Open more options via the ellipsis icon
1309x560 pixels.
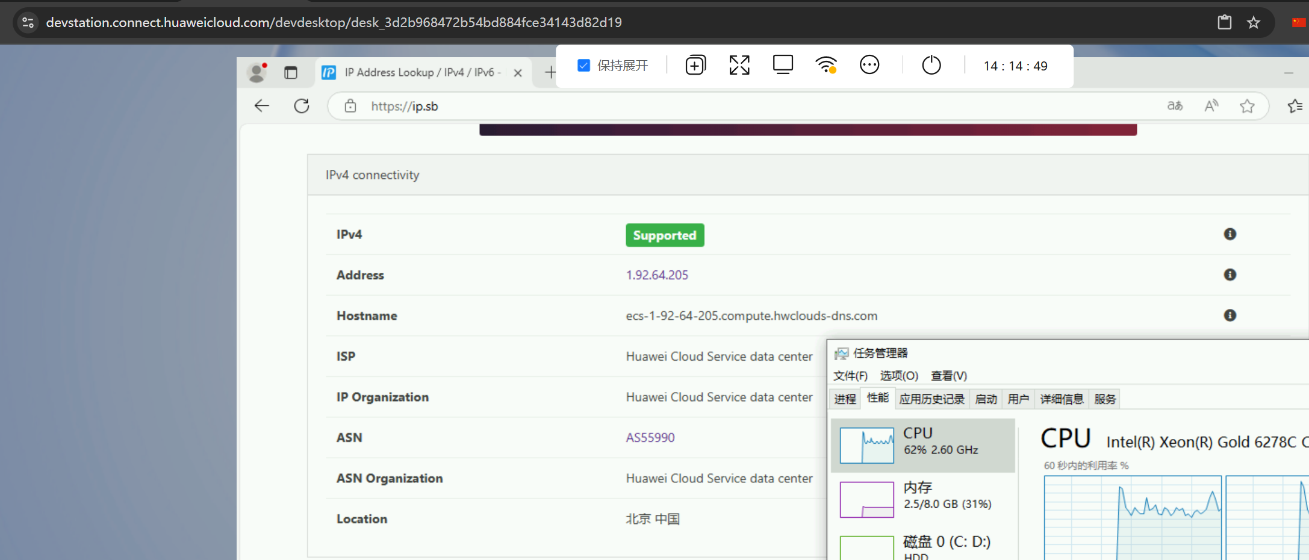[x=869, y=65]
